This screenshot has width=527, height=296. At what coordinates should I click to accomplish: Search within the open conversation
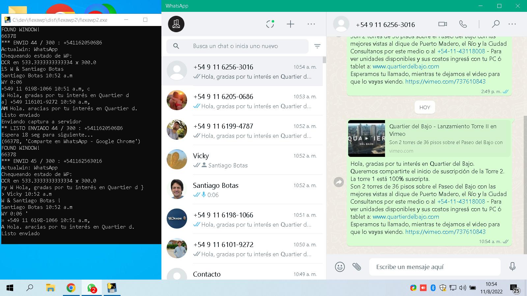pos(495,24)
